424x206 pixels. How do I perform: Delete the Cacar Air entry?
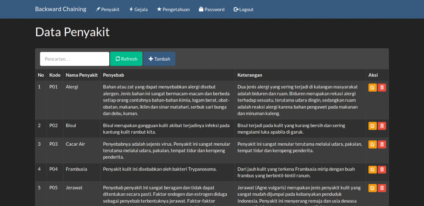tap(382, 144)
